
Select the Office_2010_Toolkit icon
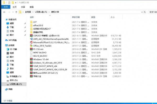[31, 46]
